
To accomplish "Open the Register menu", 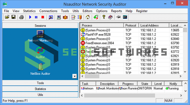I will click(x=142, y=11).
